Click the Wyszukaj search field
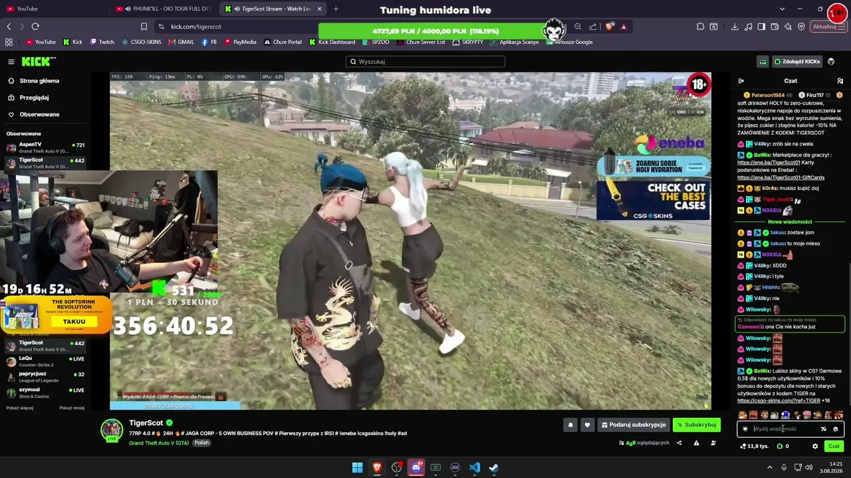851x478 pixels. click(425, 62)
